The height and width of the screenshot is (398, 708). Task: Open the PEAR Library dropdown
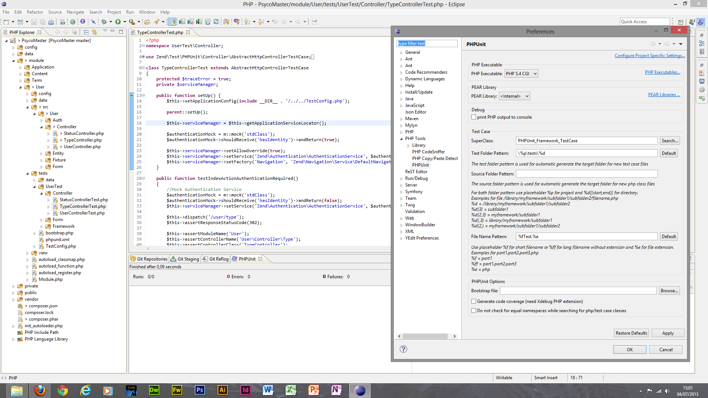click(x=514, y=96)
